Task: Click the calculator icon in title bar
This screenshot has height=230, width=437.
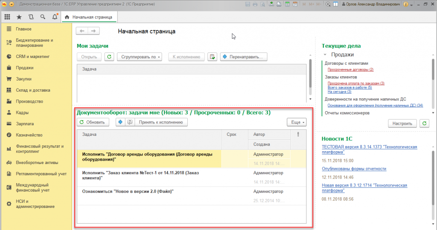Action: pos(287,4)
